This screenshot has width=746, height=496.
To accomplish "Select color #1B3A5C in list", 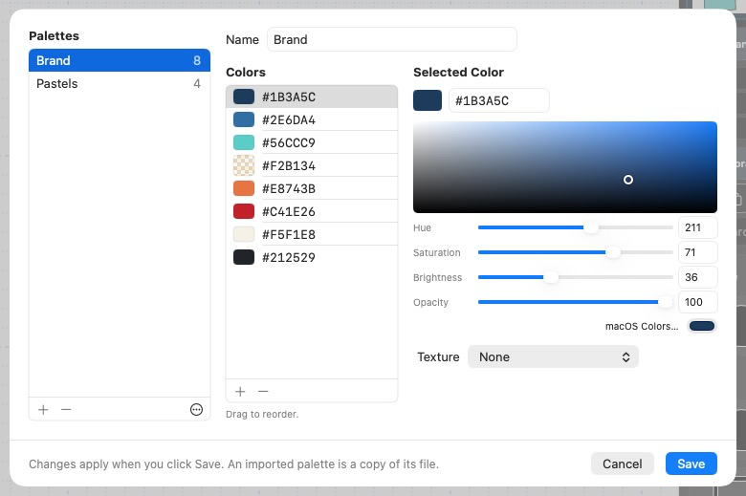I will point(312,97).
